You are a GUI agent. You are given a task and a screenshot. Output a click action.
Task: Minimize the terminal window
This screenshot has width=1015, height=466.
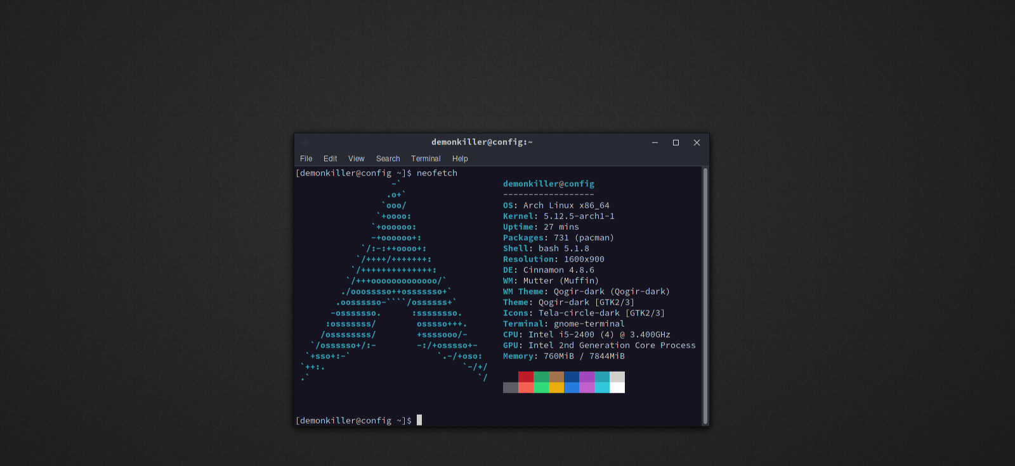coord(655,142)
